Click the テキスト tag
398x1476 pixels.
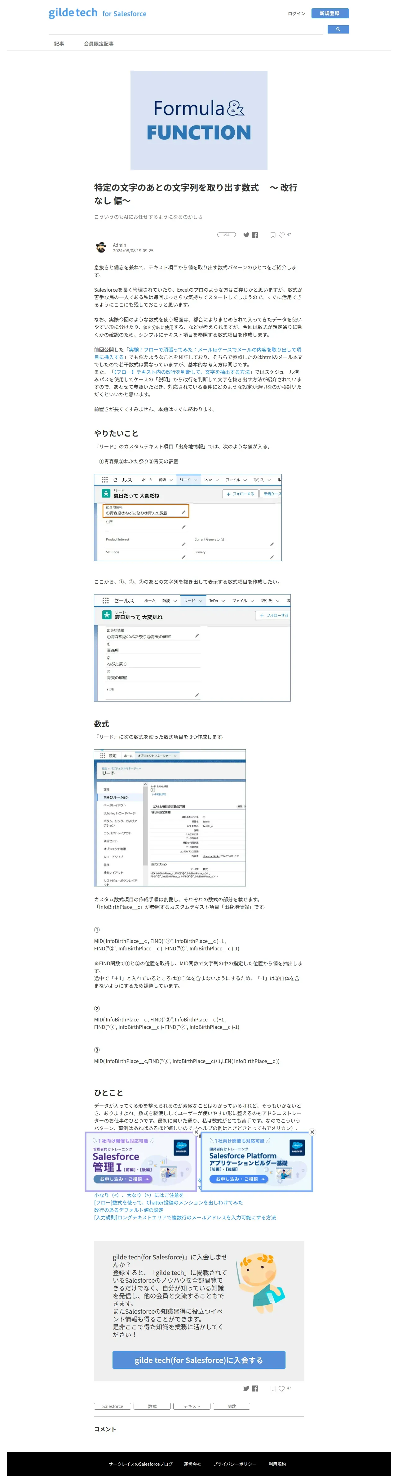192,1406
